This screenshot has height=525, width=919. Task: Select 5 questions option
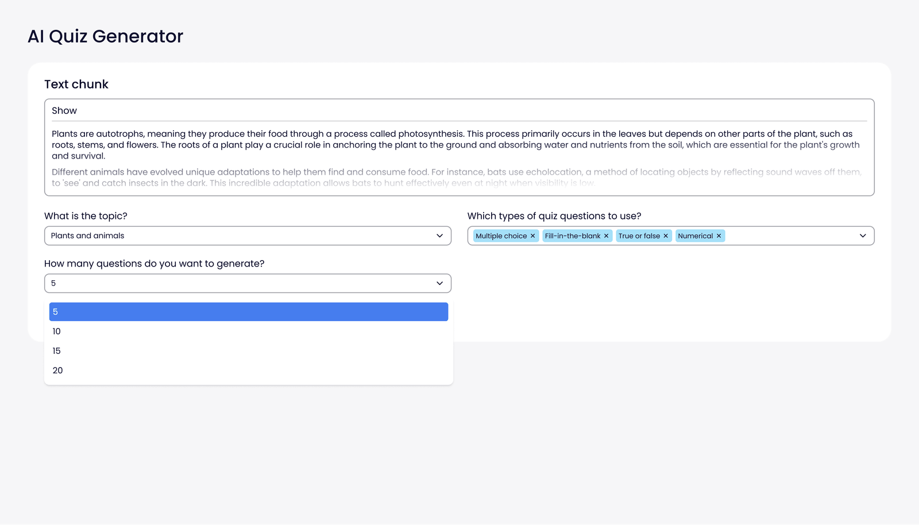pos(248,312)
